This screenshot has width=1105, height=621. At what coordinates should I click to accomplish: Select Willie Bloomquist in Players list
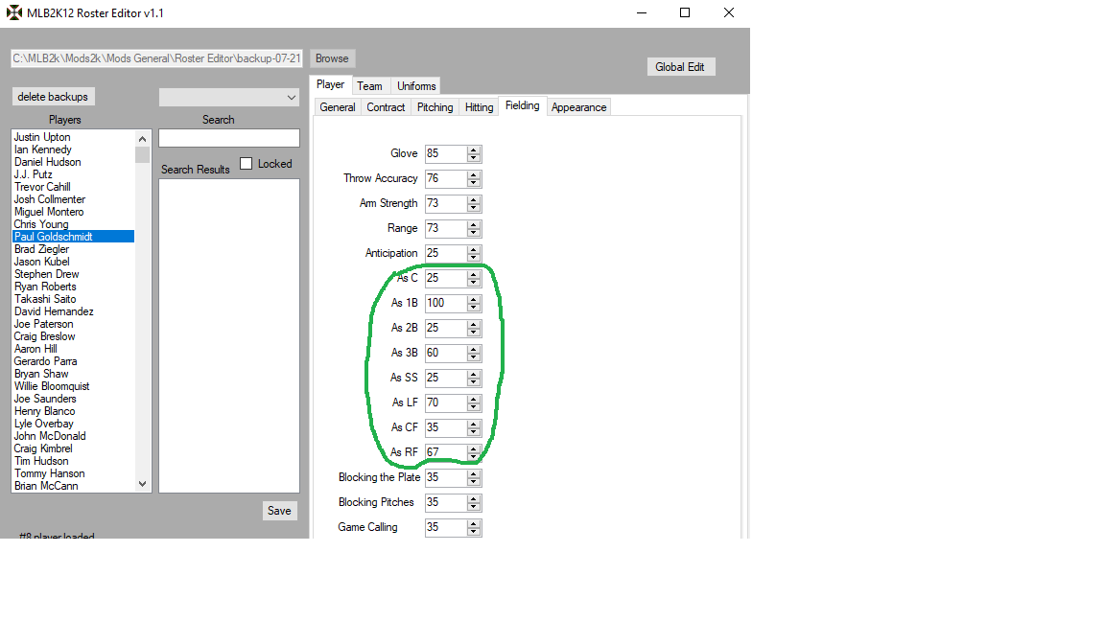coord(73,386)
